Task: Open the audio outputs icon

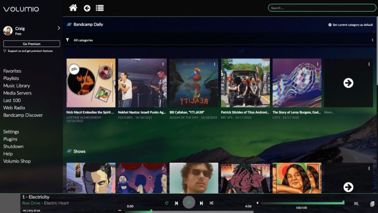Action: pyautogui.click(x=372, y=204)
